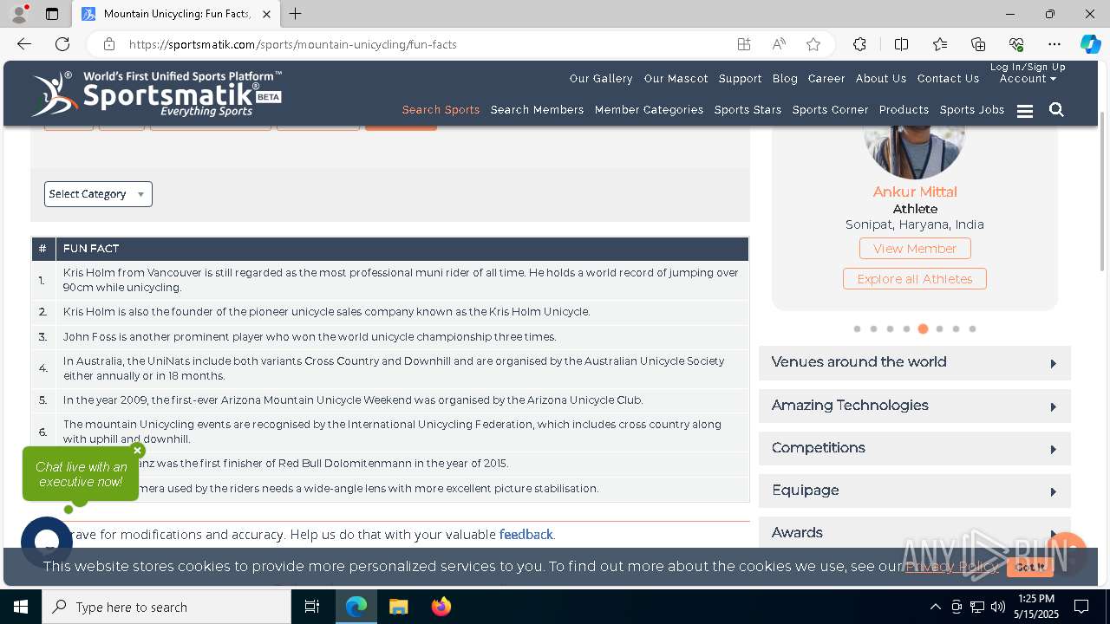View site information lock icon
This screenshot has width=1110, height=624.
pyautogui.click(x=108, y=44)
